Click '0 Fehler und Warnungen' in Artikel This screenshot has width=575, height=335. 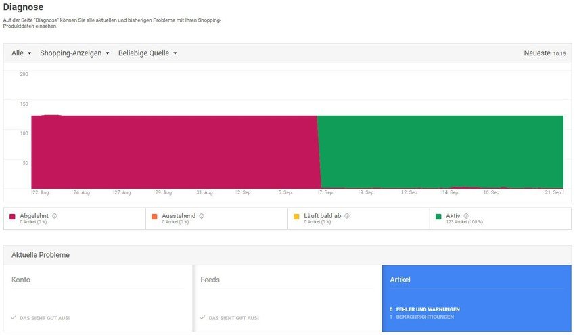coord(425,309)
